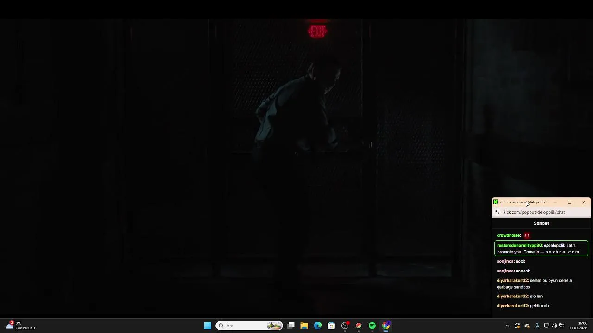Open the network display tray icon
593x333 pixels.
coord(547,326)
